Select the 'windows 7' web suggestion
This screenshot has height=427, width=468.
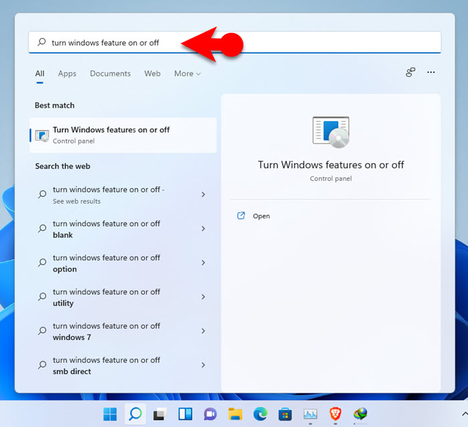pyautogui.click(x=123, y=331)
